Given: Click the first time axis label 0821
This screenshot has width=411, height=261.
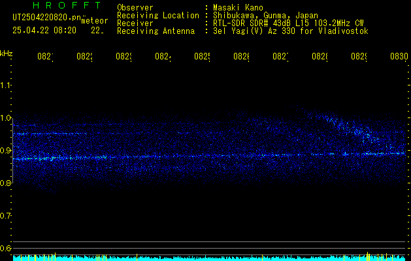Looking at the screenshot, I should pyautogui.click(x=45, y=57).
